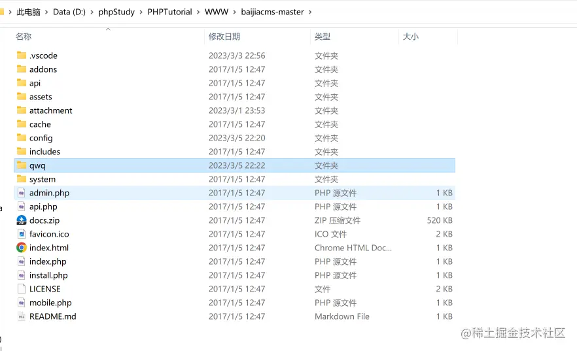Click the ICO 文件 type cell
Image resolution: width=577 pixels, height=351 pixels.
(x=330, y=234)
